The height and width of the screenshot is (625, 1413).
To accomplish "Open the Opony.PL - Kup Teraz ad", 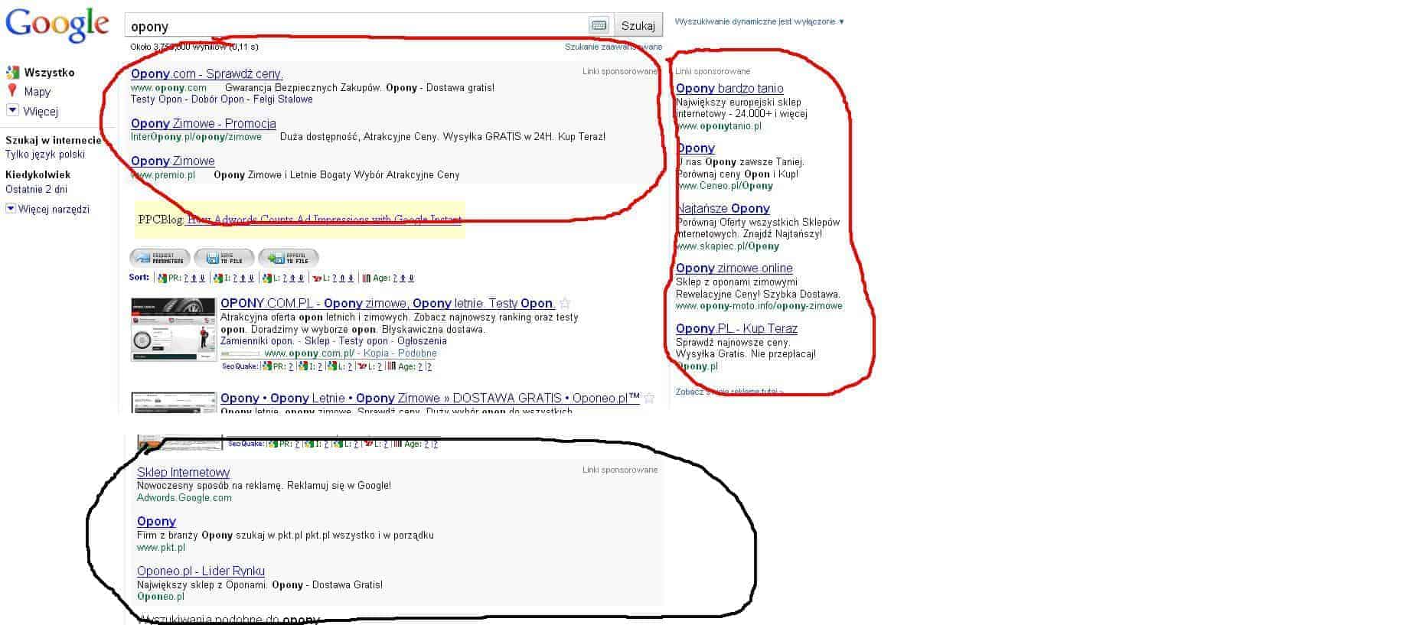I will coord(736,329).
